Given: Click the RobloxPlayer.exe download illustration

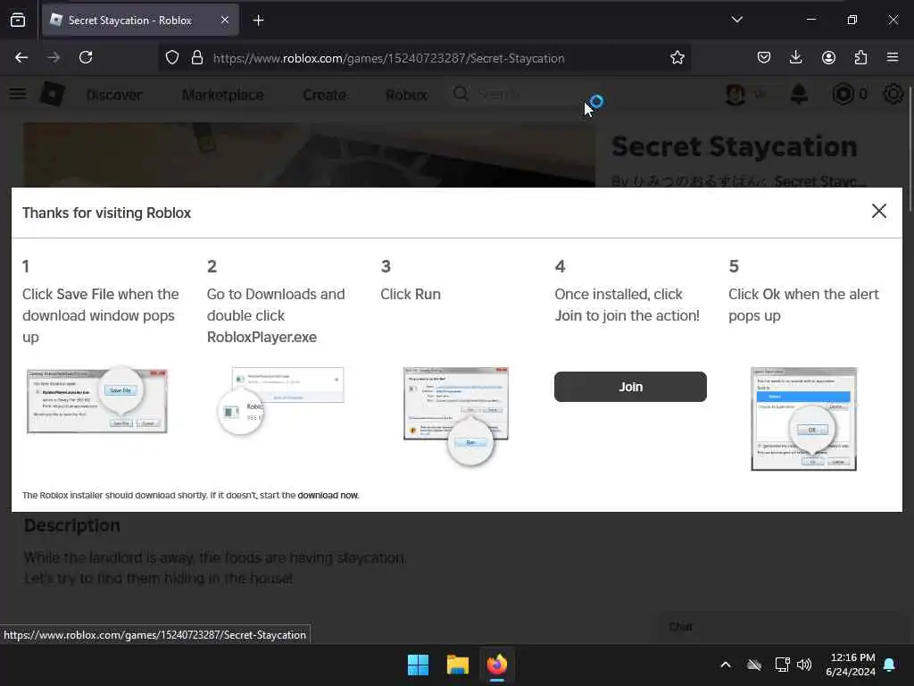Looking at the screenshot, I should click(x=280, y=400).
